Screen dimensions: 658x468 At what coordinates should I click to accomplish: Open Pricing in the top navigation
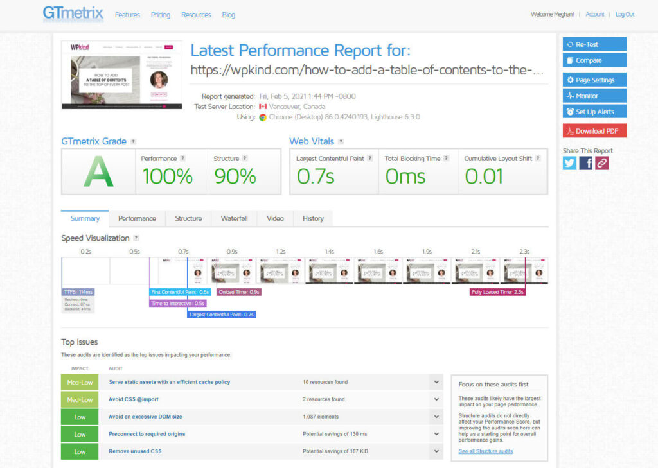pos(161,15)
